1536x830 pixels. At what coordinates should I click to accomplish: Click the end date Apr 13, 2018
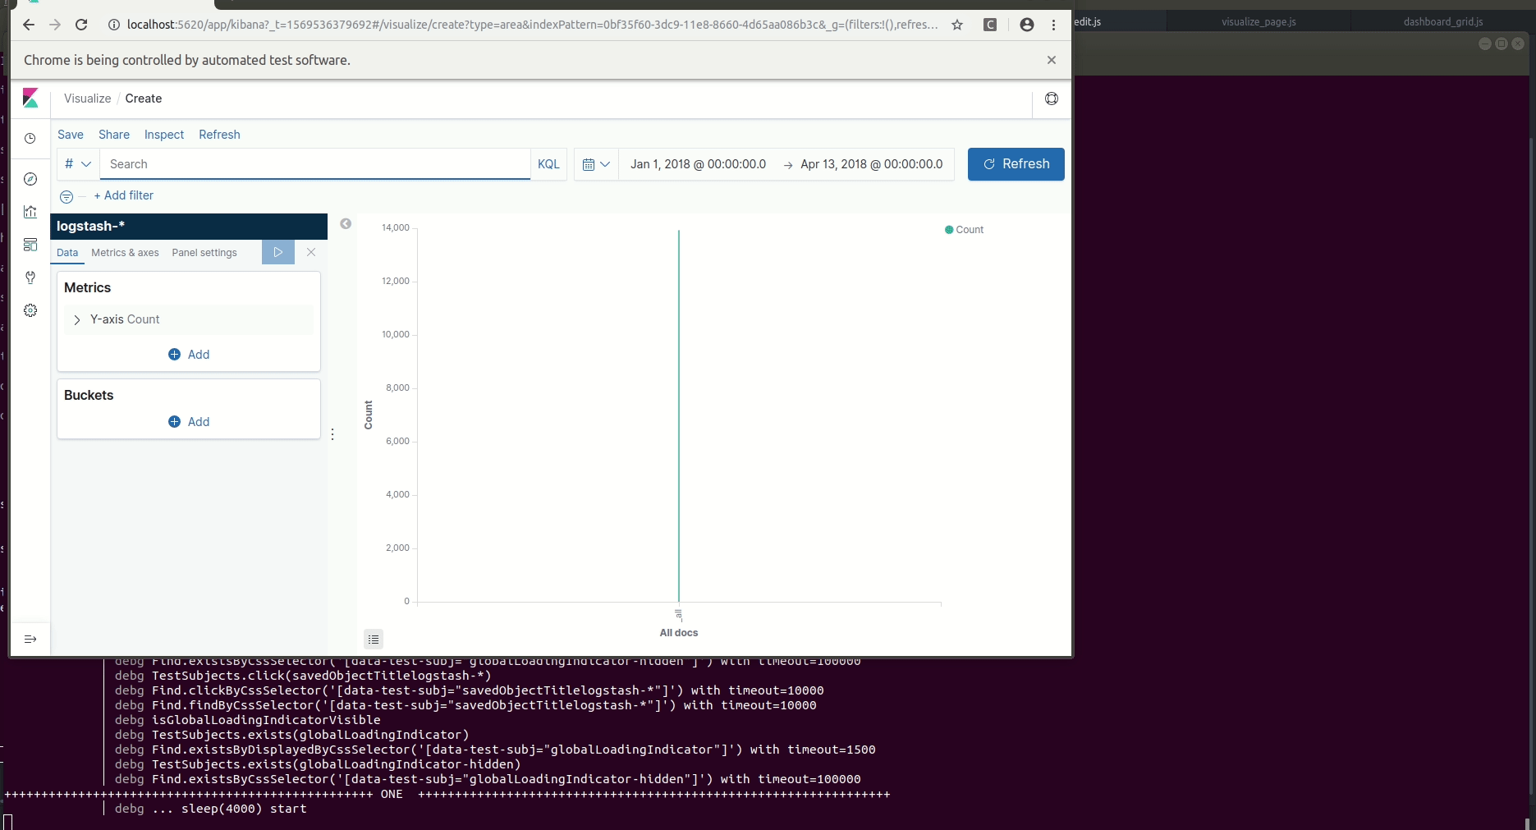(x=872, y=164)
